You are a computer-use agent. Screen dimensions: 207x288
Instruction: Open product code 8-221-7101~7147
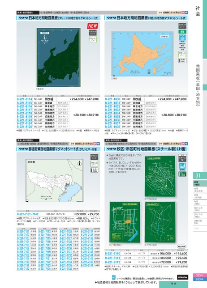[x=28, y=214]
